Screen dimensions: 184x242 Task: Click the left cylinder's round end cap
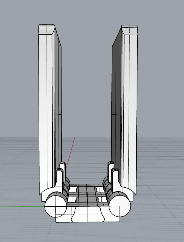pyautogui.click(x=56, y=207)
